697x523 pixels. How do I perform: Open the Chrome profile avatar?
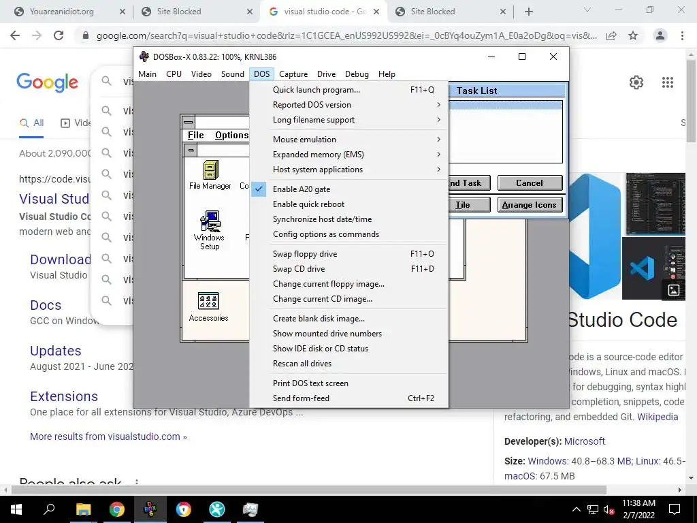pyautogui.click(x=660, y=35)
